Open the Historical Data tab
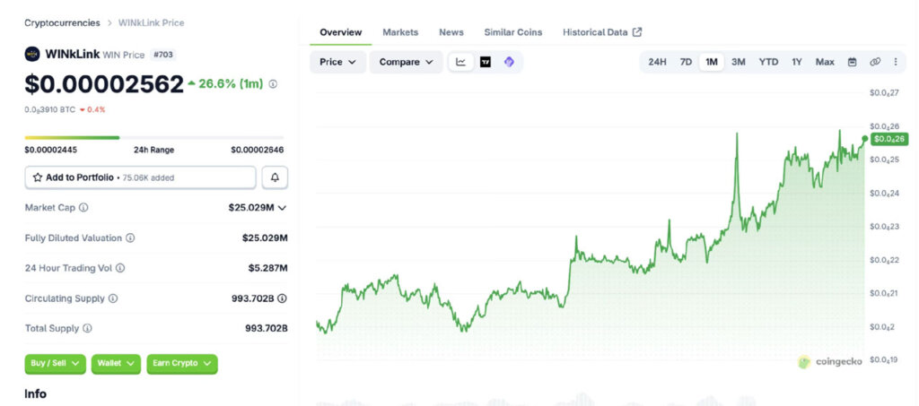Image resolution: width=919 pixels, height=406 pixels. 595,32
